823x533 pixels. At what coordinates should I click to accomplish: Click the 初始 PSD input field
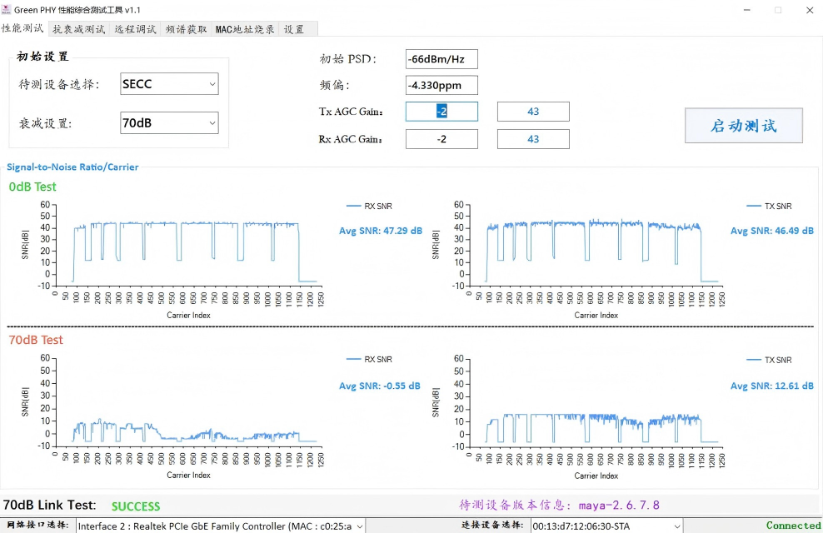coord(441,59)
